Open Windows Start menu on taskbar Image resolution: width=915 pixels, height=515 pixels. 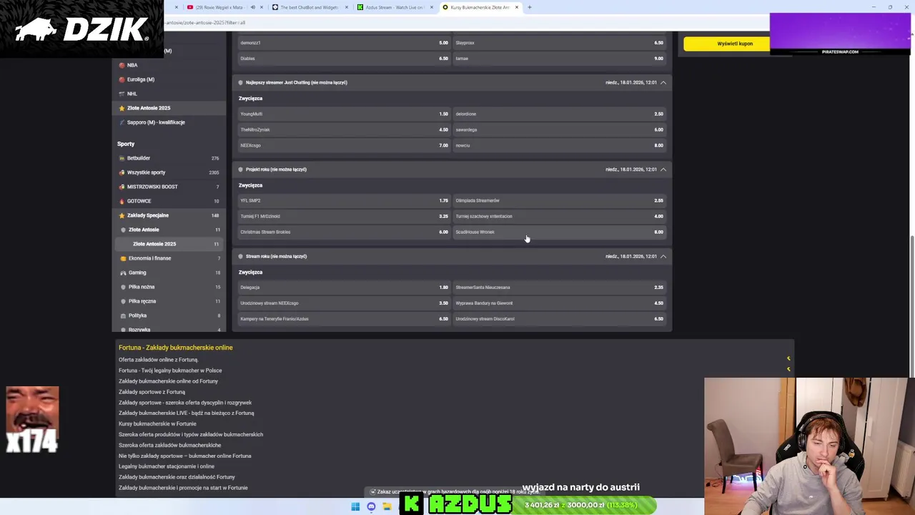tap(355, 506)
